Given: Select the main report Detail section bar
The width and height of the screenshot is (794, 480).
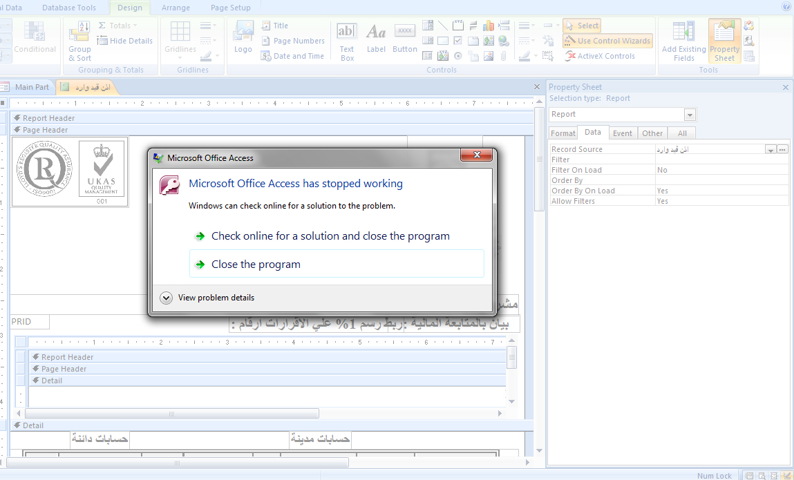Looking at the screenshot, I should coord(272,425).
